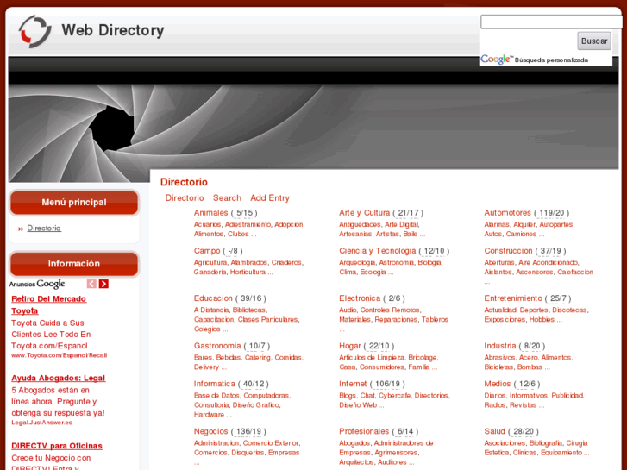The image size is (627, 470).
Task: Click the Web Directory site title
Action: (x=113, y=30)
